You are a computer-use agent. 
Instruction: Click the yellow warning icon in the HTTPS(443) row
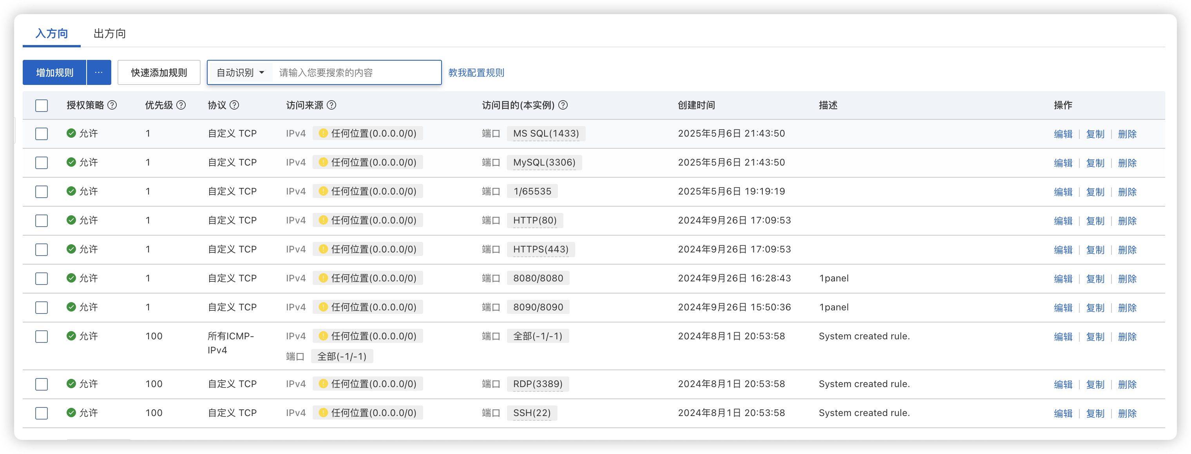point(323,249)
